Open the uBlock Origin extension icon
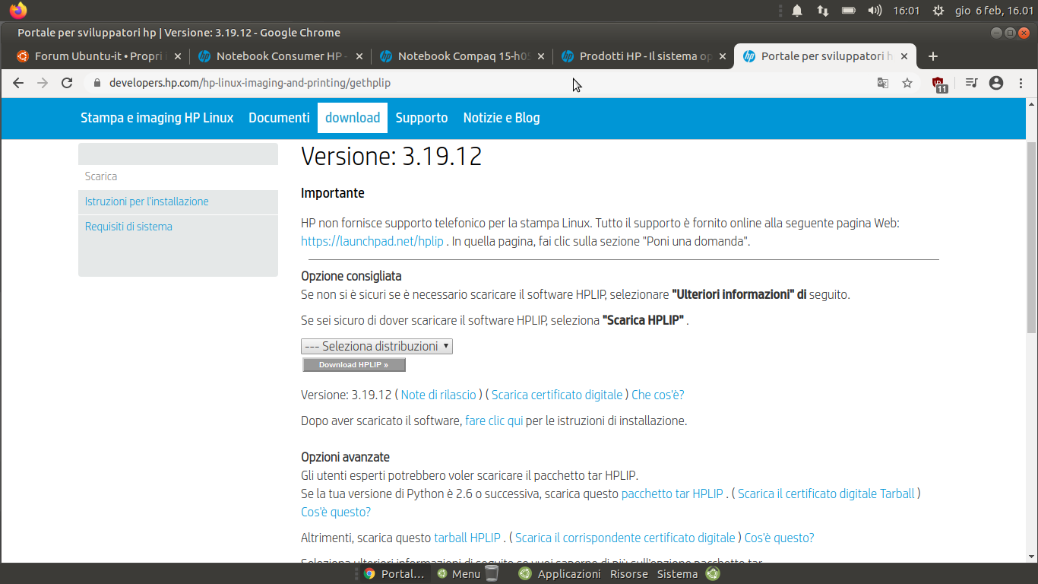The height and width of the screenshot is (584, 1038). click(940, 84)
